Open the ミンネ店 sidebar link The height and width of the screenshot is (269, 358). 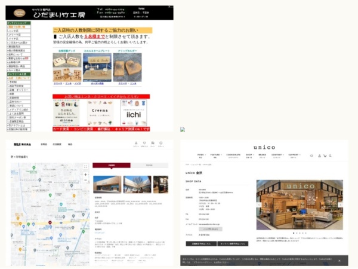[x=18, y=31]
